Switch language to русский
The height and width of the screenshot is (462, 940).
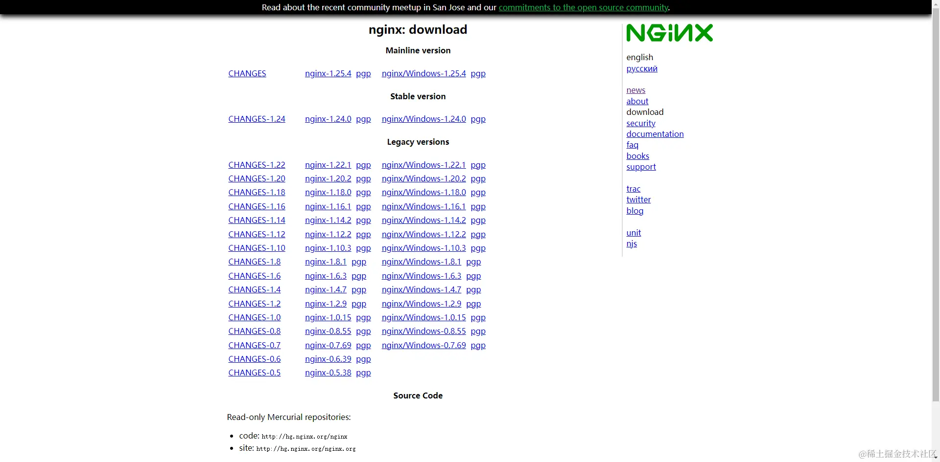[x=642, y=68]
